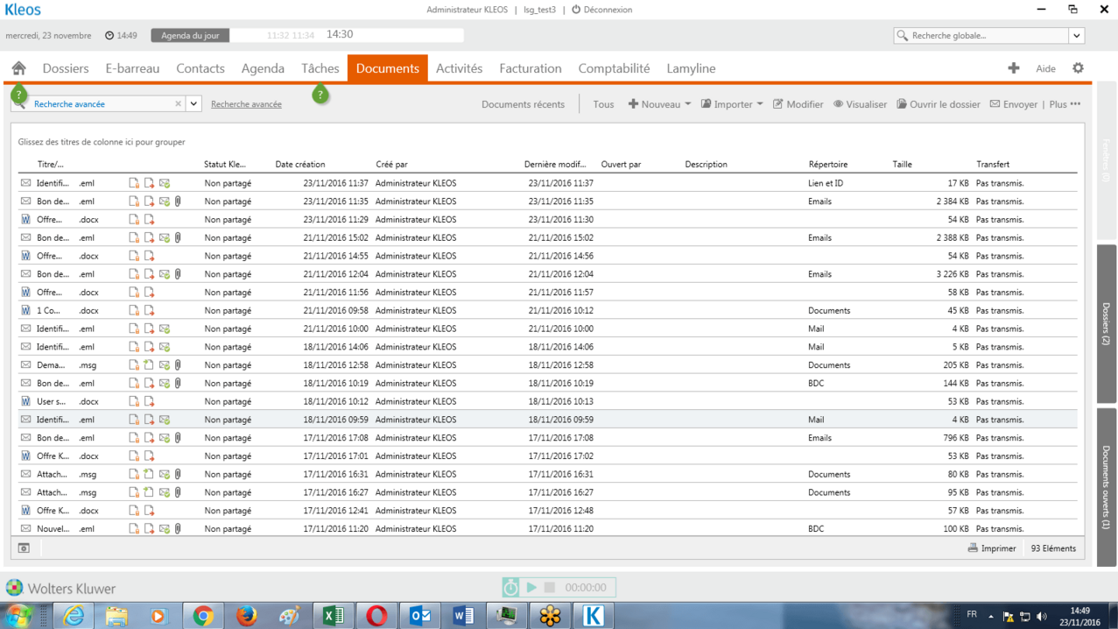
Task: Click the green help bubble above the search field
Action: [x=18, y=94]
